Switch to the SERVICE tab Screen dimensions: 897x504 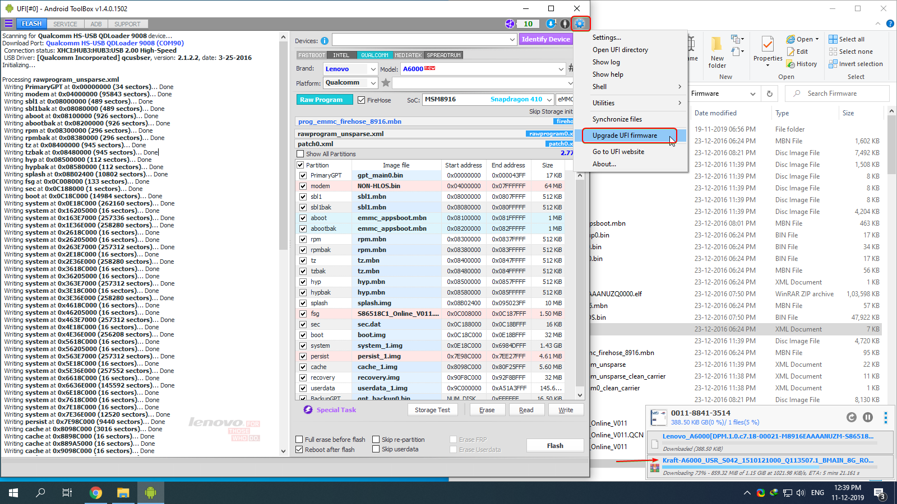66,24
